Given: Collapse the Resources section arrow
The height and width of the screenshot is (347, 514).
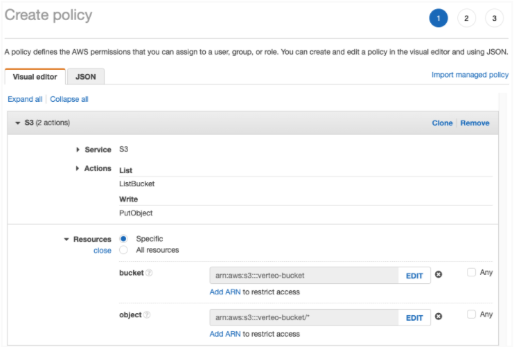Looking at the screenshot, I should pyautogui.click(x=67, y=240).
